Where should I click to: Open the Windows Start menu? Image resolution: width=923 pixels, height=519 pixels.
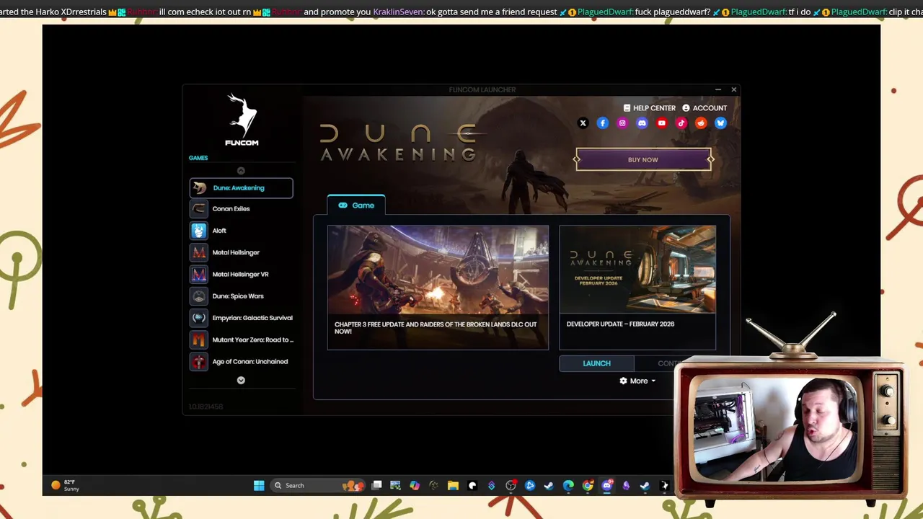tap(259, 486)
